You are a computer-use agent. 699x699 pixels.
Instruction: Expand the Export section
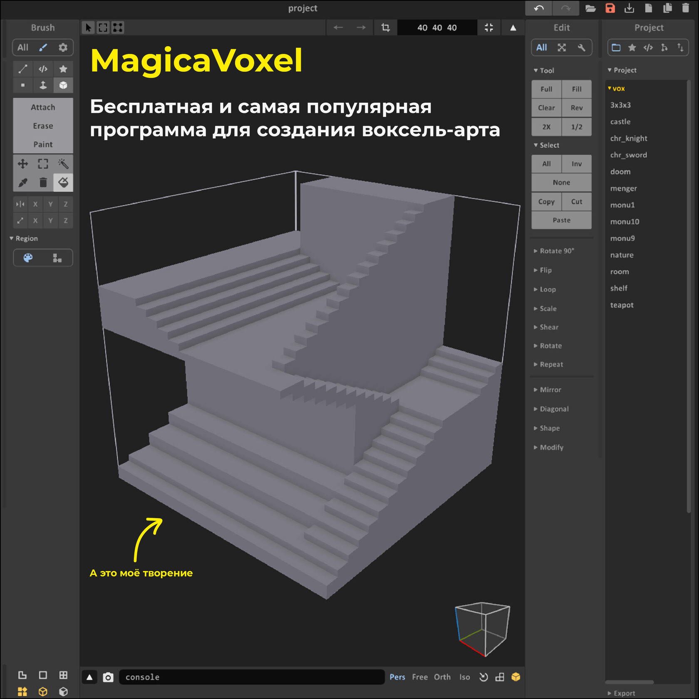pyautogui.click(x=621, y=693)
